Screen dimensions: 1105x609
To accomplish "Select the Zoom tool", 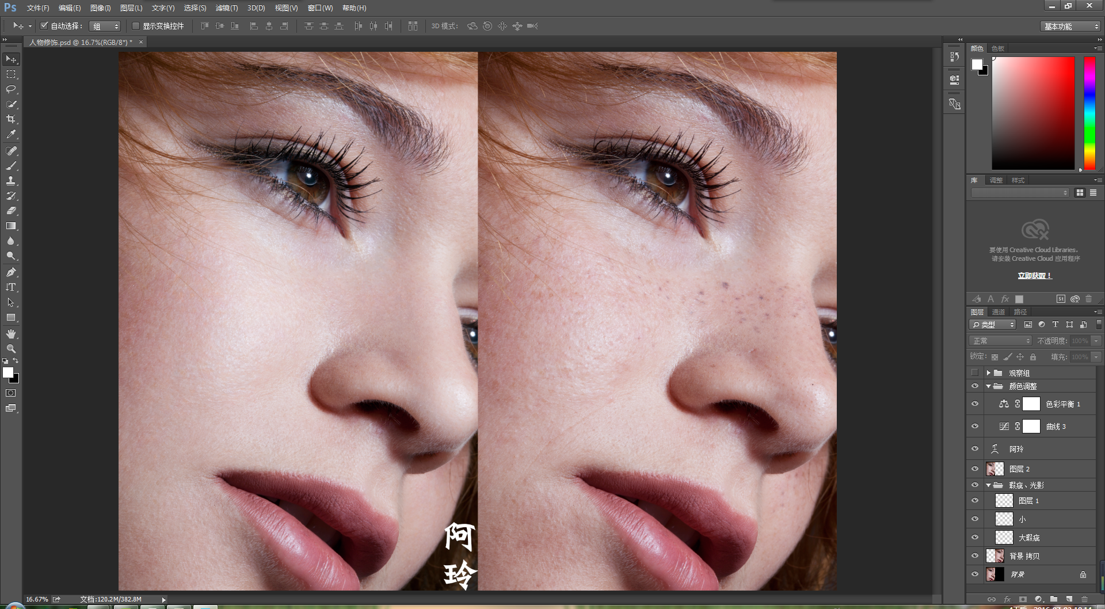I will click(x=11, y=349).
